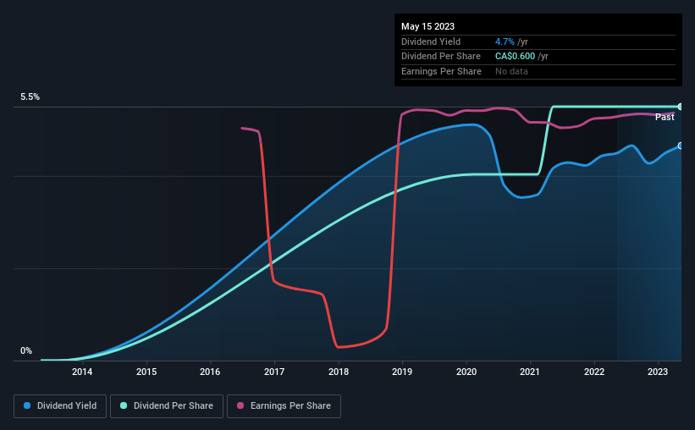Click the Earnings Per Share No data row

[x=538, y=71]
